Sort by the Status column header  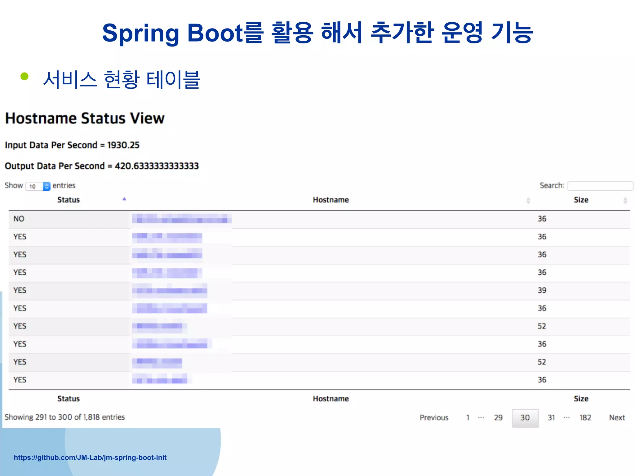pyautogui.click(x=69, y=200)
